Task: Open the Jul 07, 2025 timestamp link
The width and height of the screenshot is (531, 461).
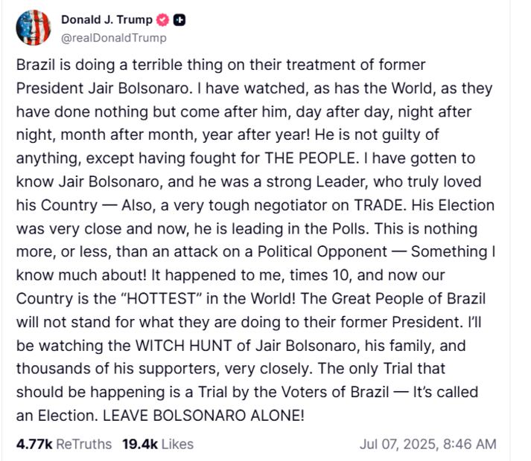Action: [x=427, y=444]
